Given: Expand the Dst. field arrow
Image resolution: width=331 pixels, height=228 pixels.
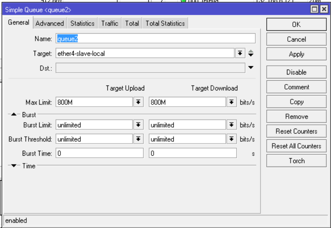Looking at the screenshot, I should click(251, 68).
